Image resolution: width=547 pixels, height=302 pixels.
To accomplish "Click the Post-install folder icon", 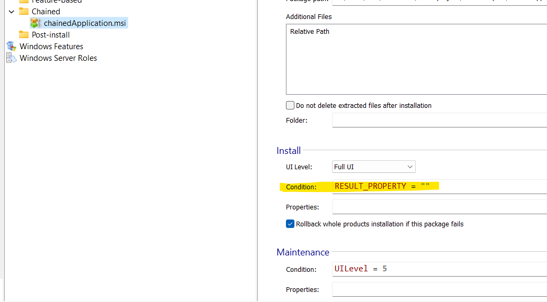I will (23, 34).
